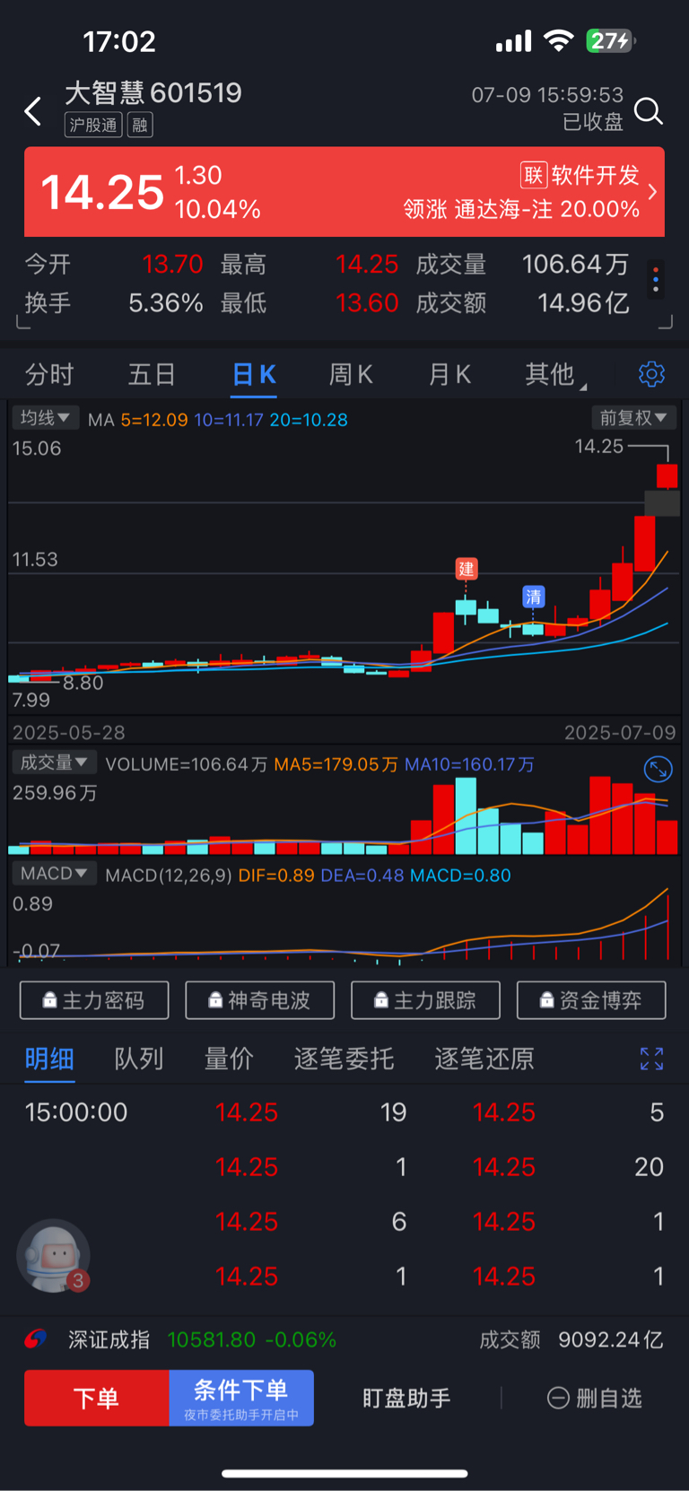Switch to 量价 tab
The image size is (689, 1491).
[229, 1059]
